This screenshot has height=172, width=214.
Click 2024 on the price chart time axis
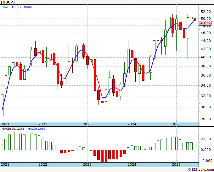(132, 124)
